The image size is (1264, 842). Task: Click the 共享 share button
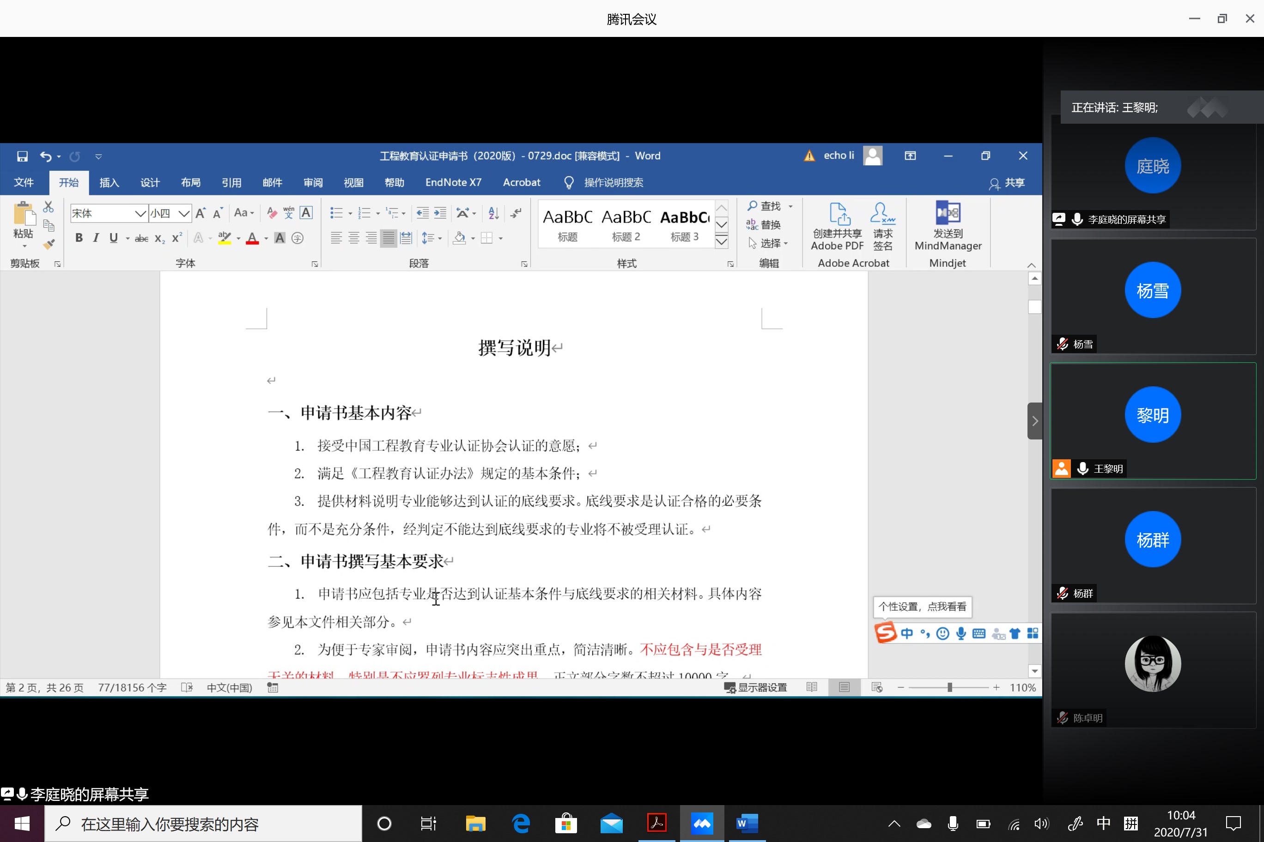(x=1007, y=183)
